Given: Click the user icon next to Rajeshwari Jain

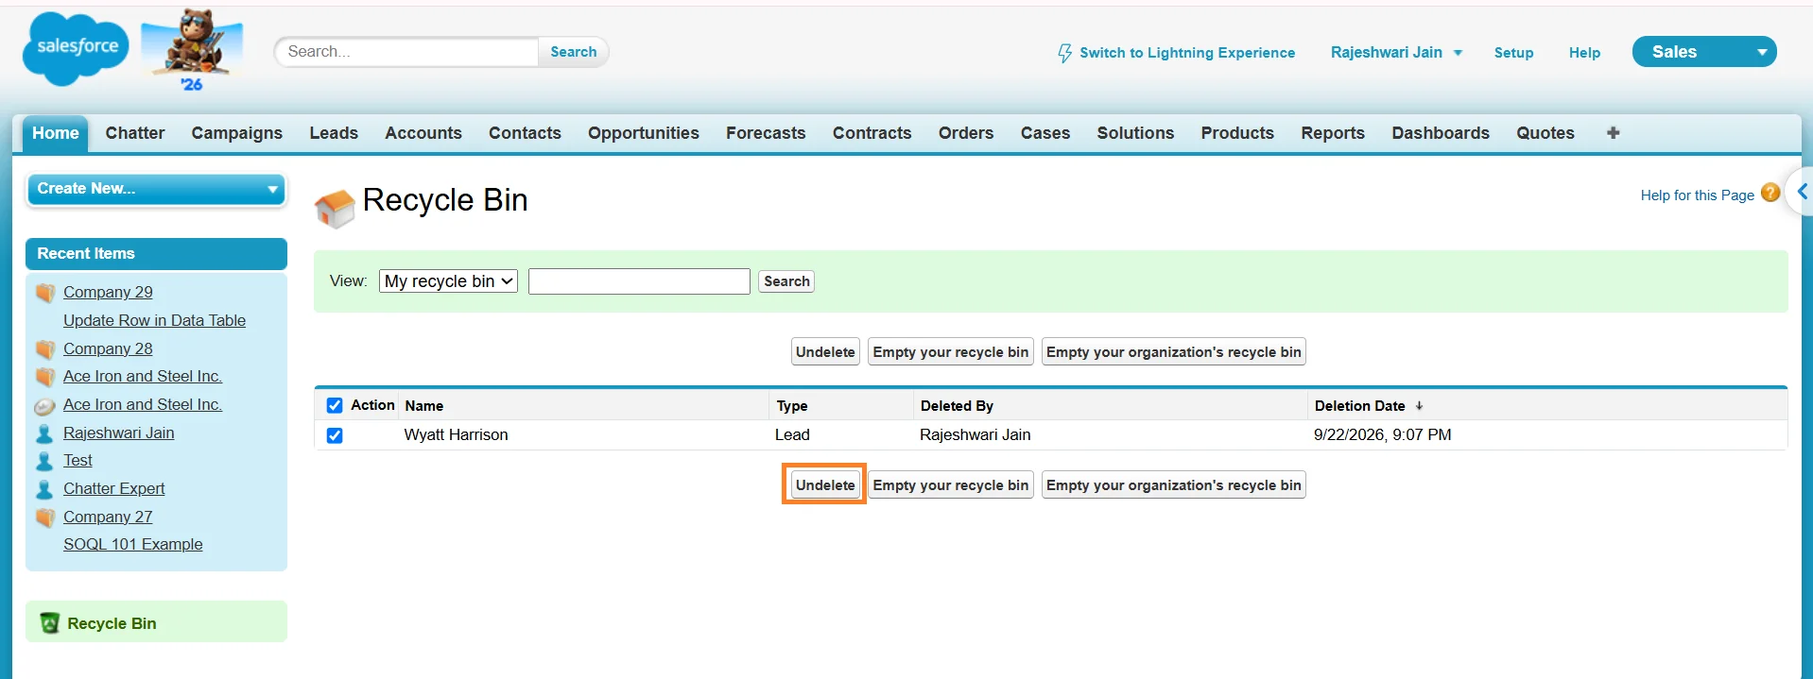Looking at the screenshot, I should click(x=44, y=433).
